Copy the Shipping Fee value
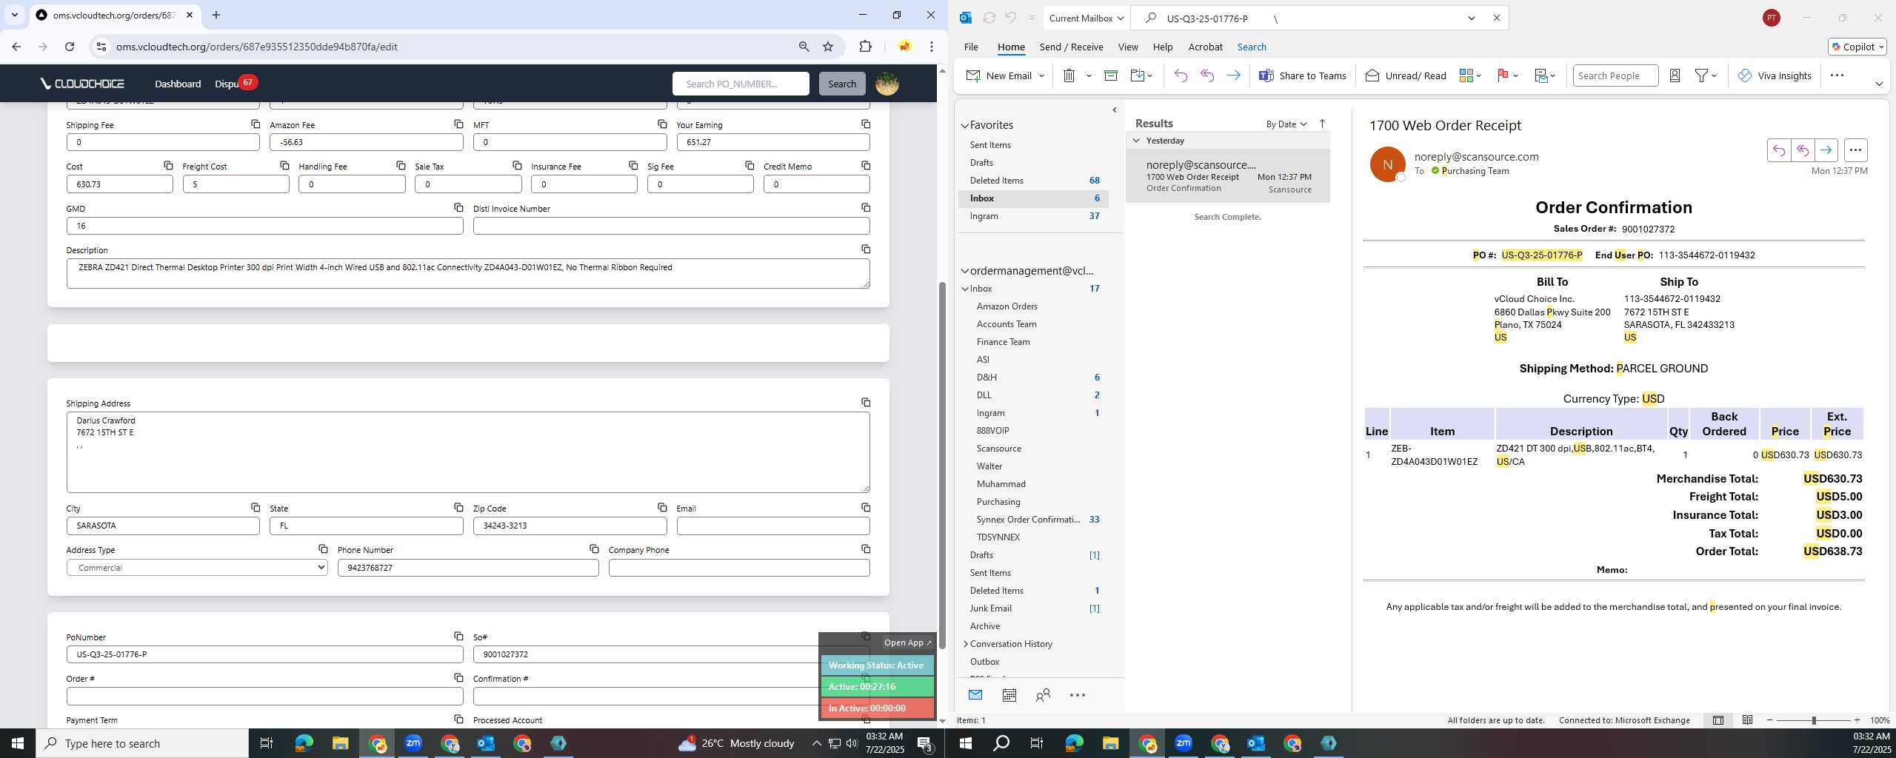The width and height of the screenshot is (1896, 758). coord(255,124)
